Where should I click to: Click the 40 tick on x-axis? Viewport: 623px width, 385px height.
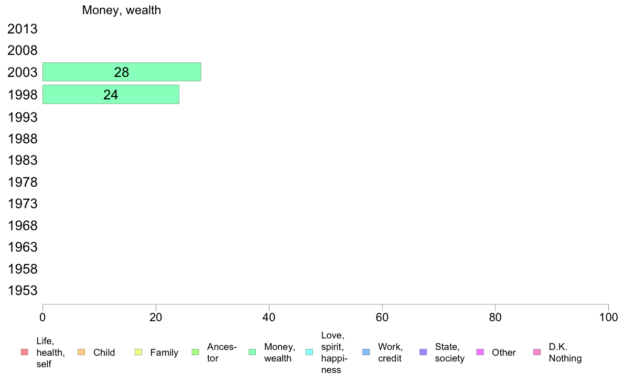coord(269,317)
